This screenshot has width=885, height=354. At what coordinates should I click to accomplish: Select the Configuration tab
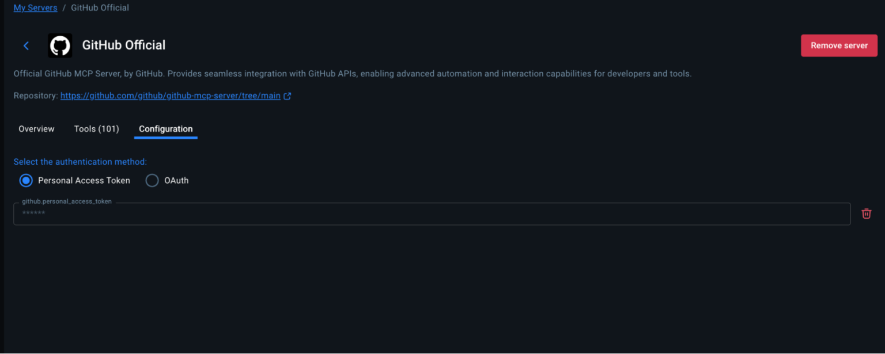coord(165,129)
